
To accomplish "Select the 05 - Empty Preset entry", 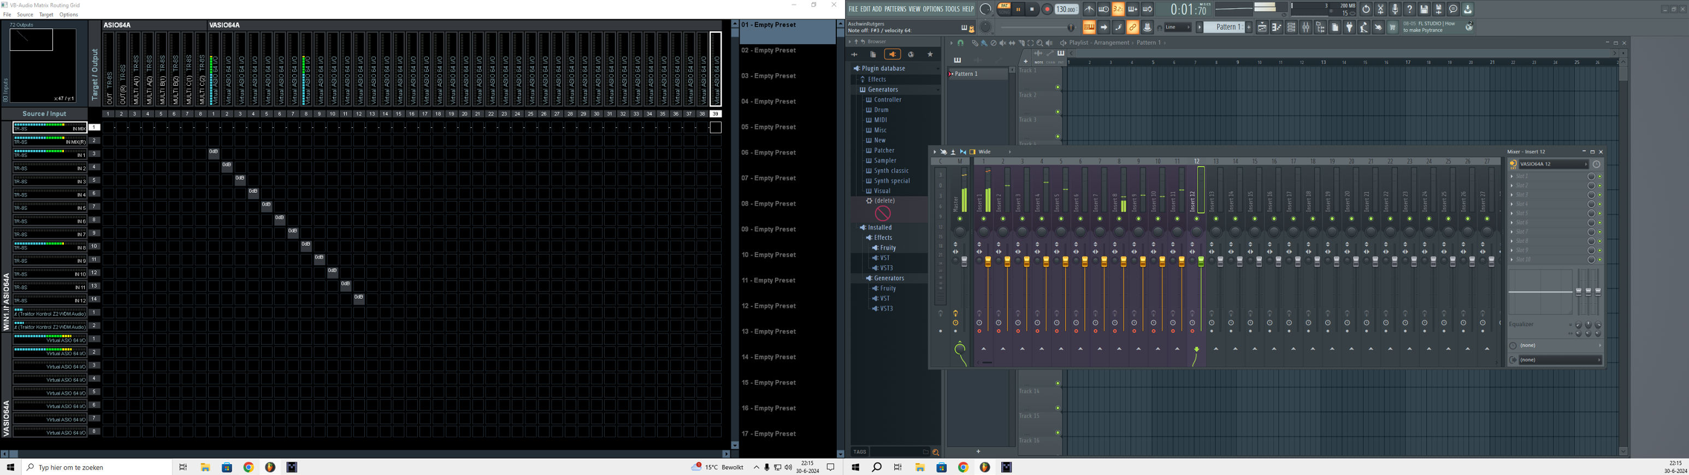I will pyautogui.click(x=787, y=127).
